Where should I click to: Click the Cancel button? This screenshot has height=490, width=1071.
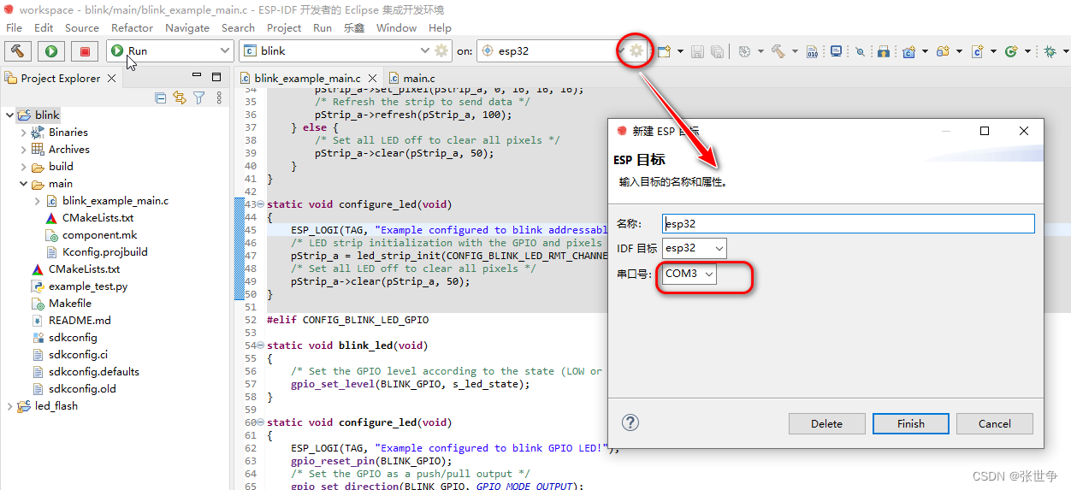point(995,423)
